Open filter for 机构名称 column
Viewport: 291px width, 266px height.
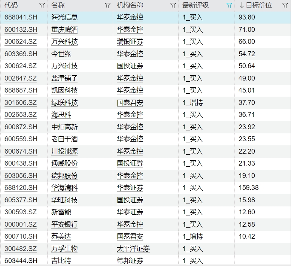tap(173, 6)
